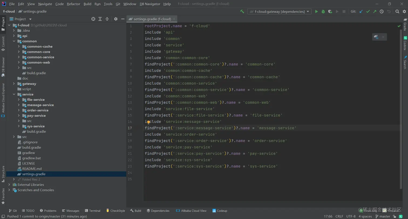
Task: Click the Search Everywhere magnifier icon
Action: [x=397, y=12]
